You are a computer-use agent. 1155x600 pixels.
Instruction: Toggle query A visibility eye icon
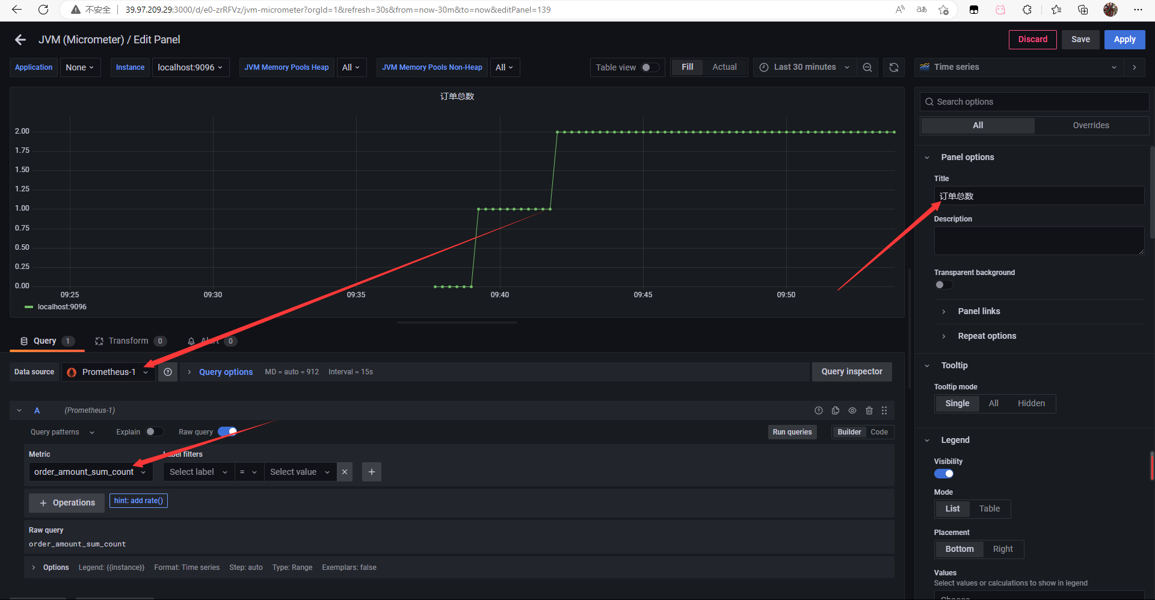[x=852, y=410]
